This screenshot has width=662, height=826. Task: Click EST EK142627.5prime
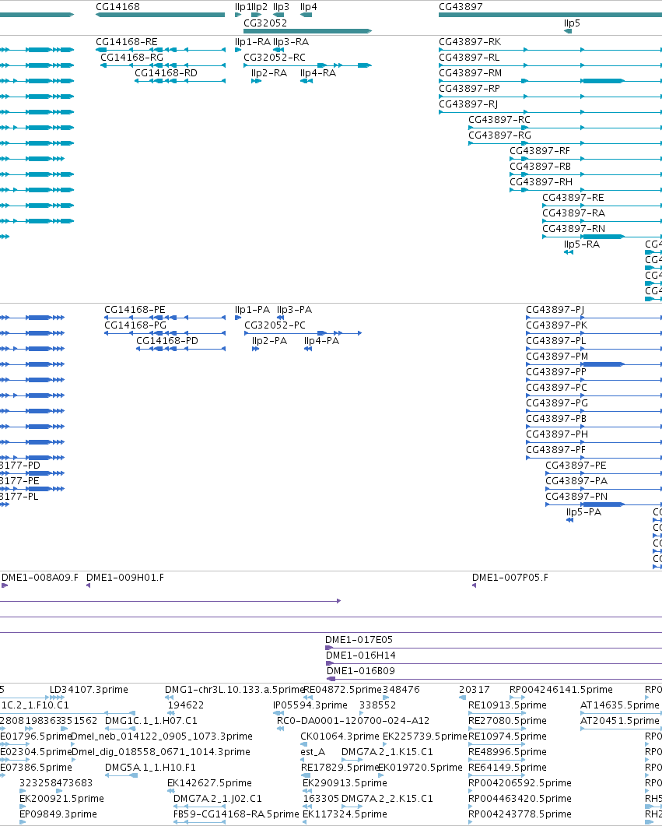(x=209, y=783)
